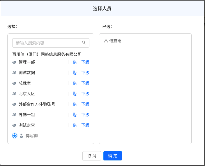Click the hierarchy icon for 管理一部

click(75, 62)
